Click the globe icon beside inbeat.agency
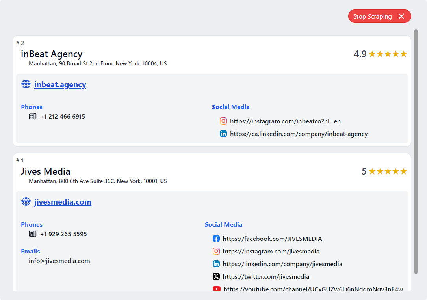 (26, 84)
